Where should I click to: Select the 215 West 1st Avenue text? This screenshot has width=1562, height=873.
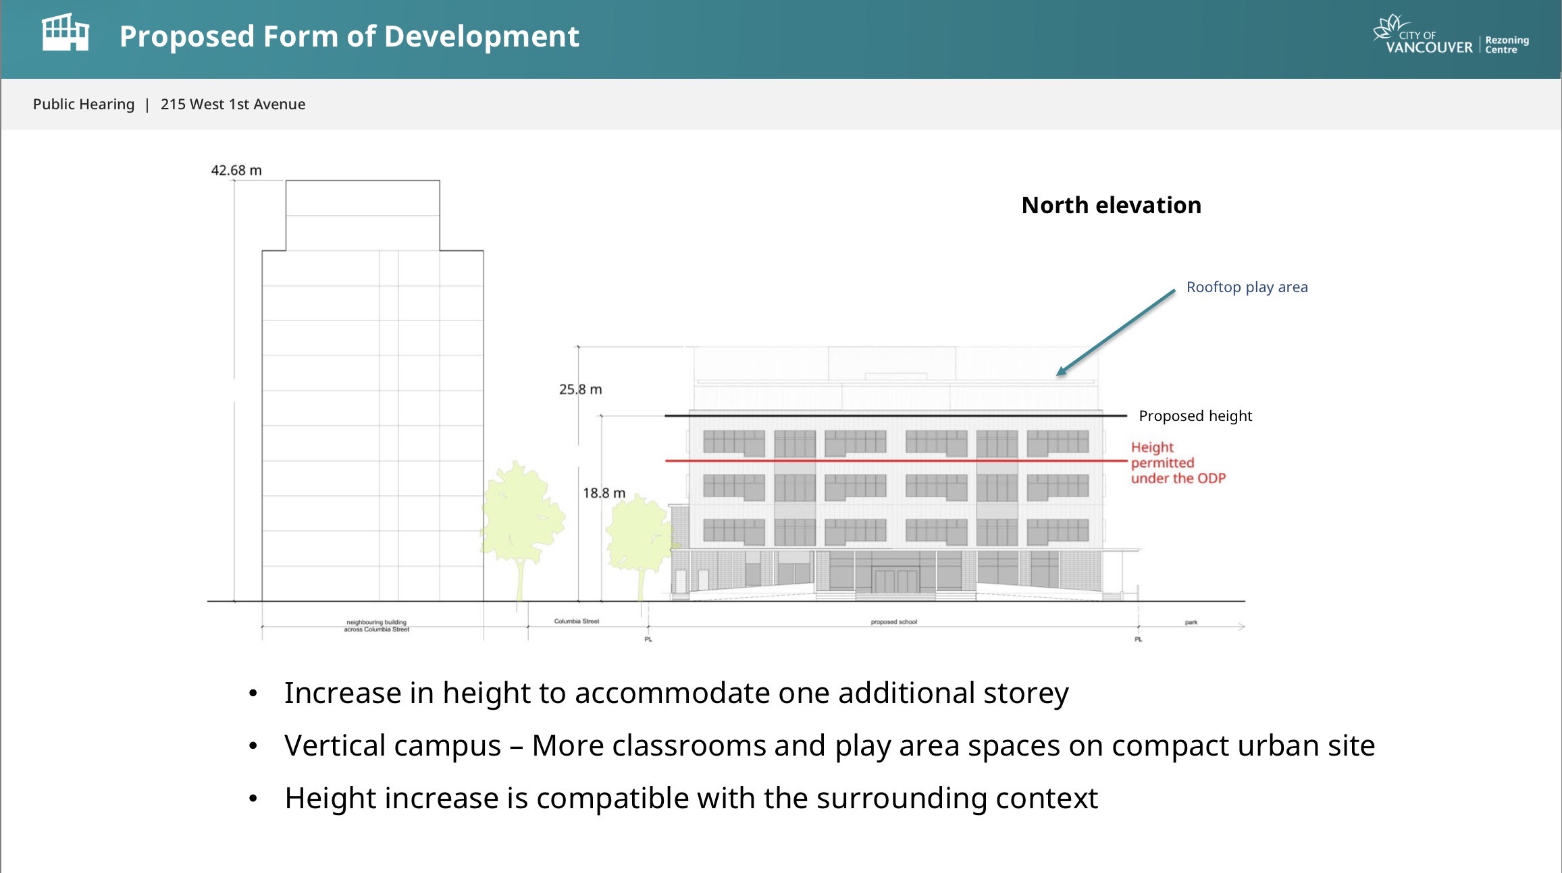(232, 105)
